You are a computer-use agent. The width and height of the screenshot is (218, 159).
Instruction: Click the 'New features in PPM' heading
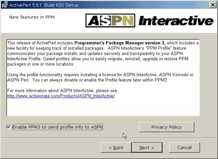pyautogui.click(x=32, y=17)
